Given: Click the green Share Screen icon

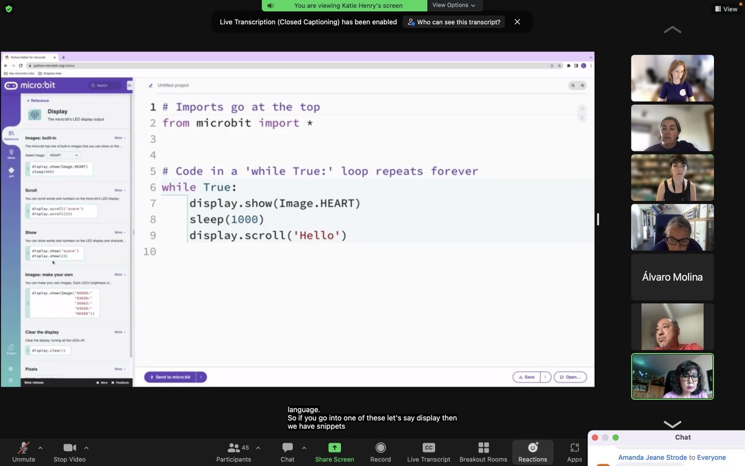Looking at the screenshot, I should (x=335, y=447).
